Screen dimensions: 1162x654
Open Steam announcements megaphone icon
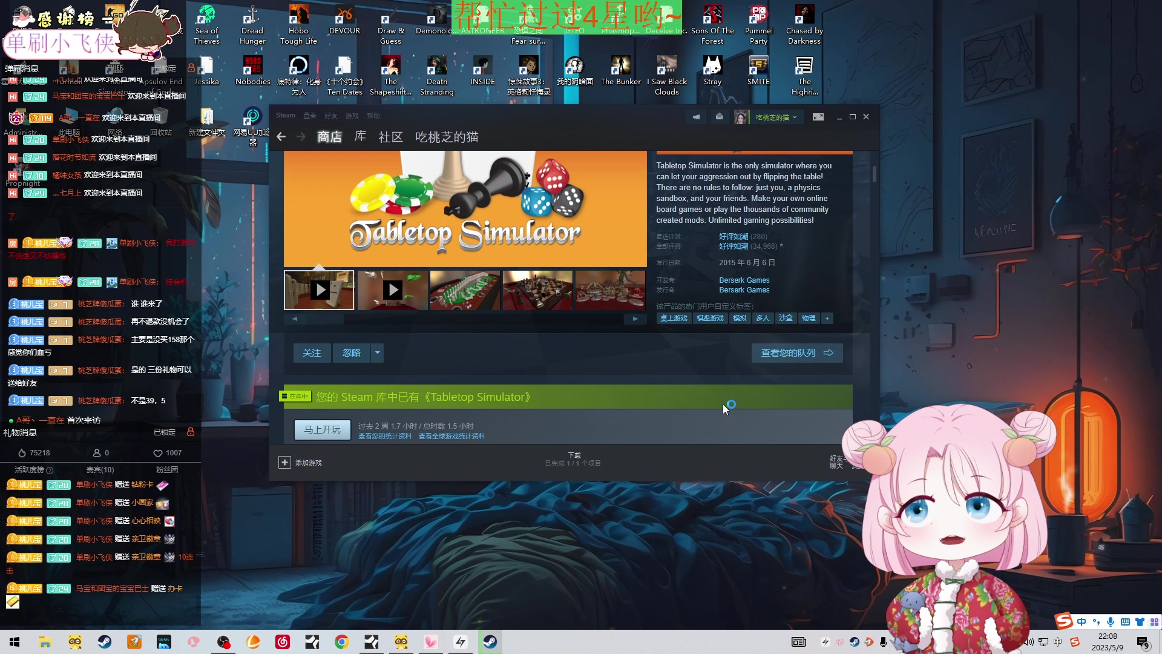(x=696, y=117)
